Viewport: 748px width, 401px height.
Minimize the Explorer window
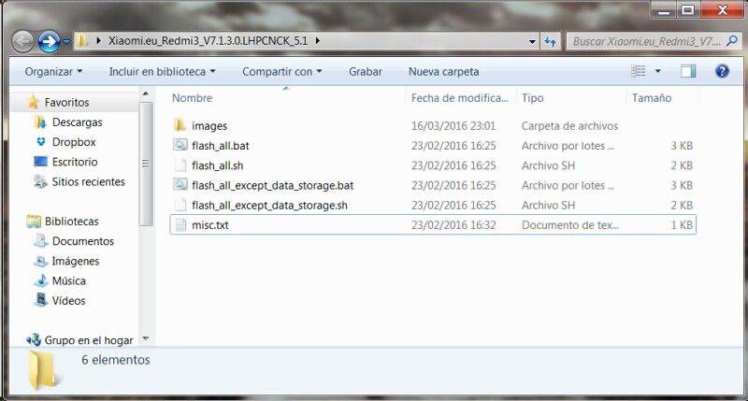point(664,10)
